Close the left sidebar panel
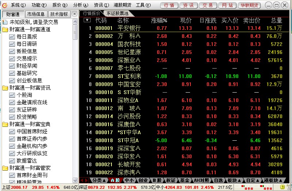292x191 pixels. coord(75,14)
